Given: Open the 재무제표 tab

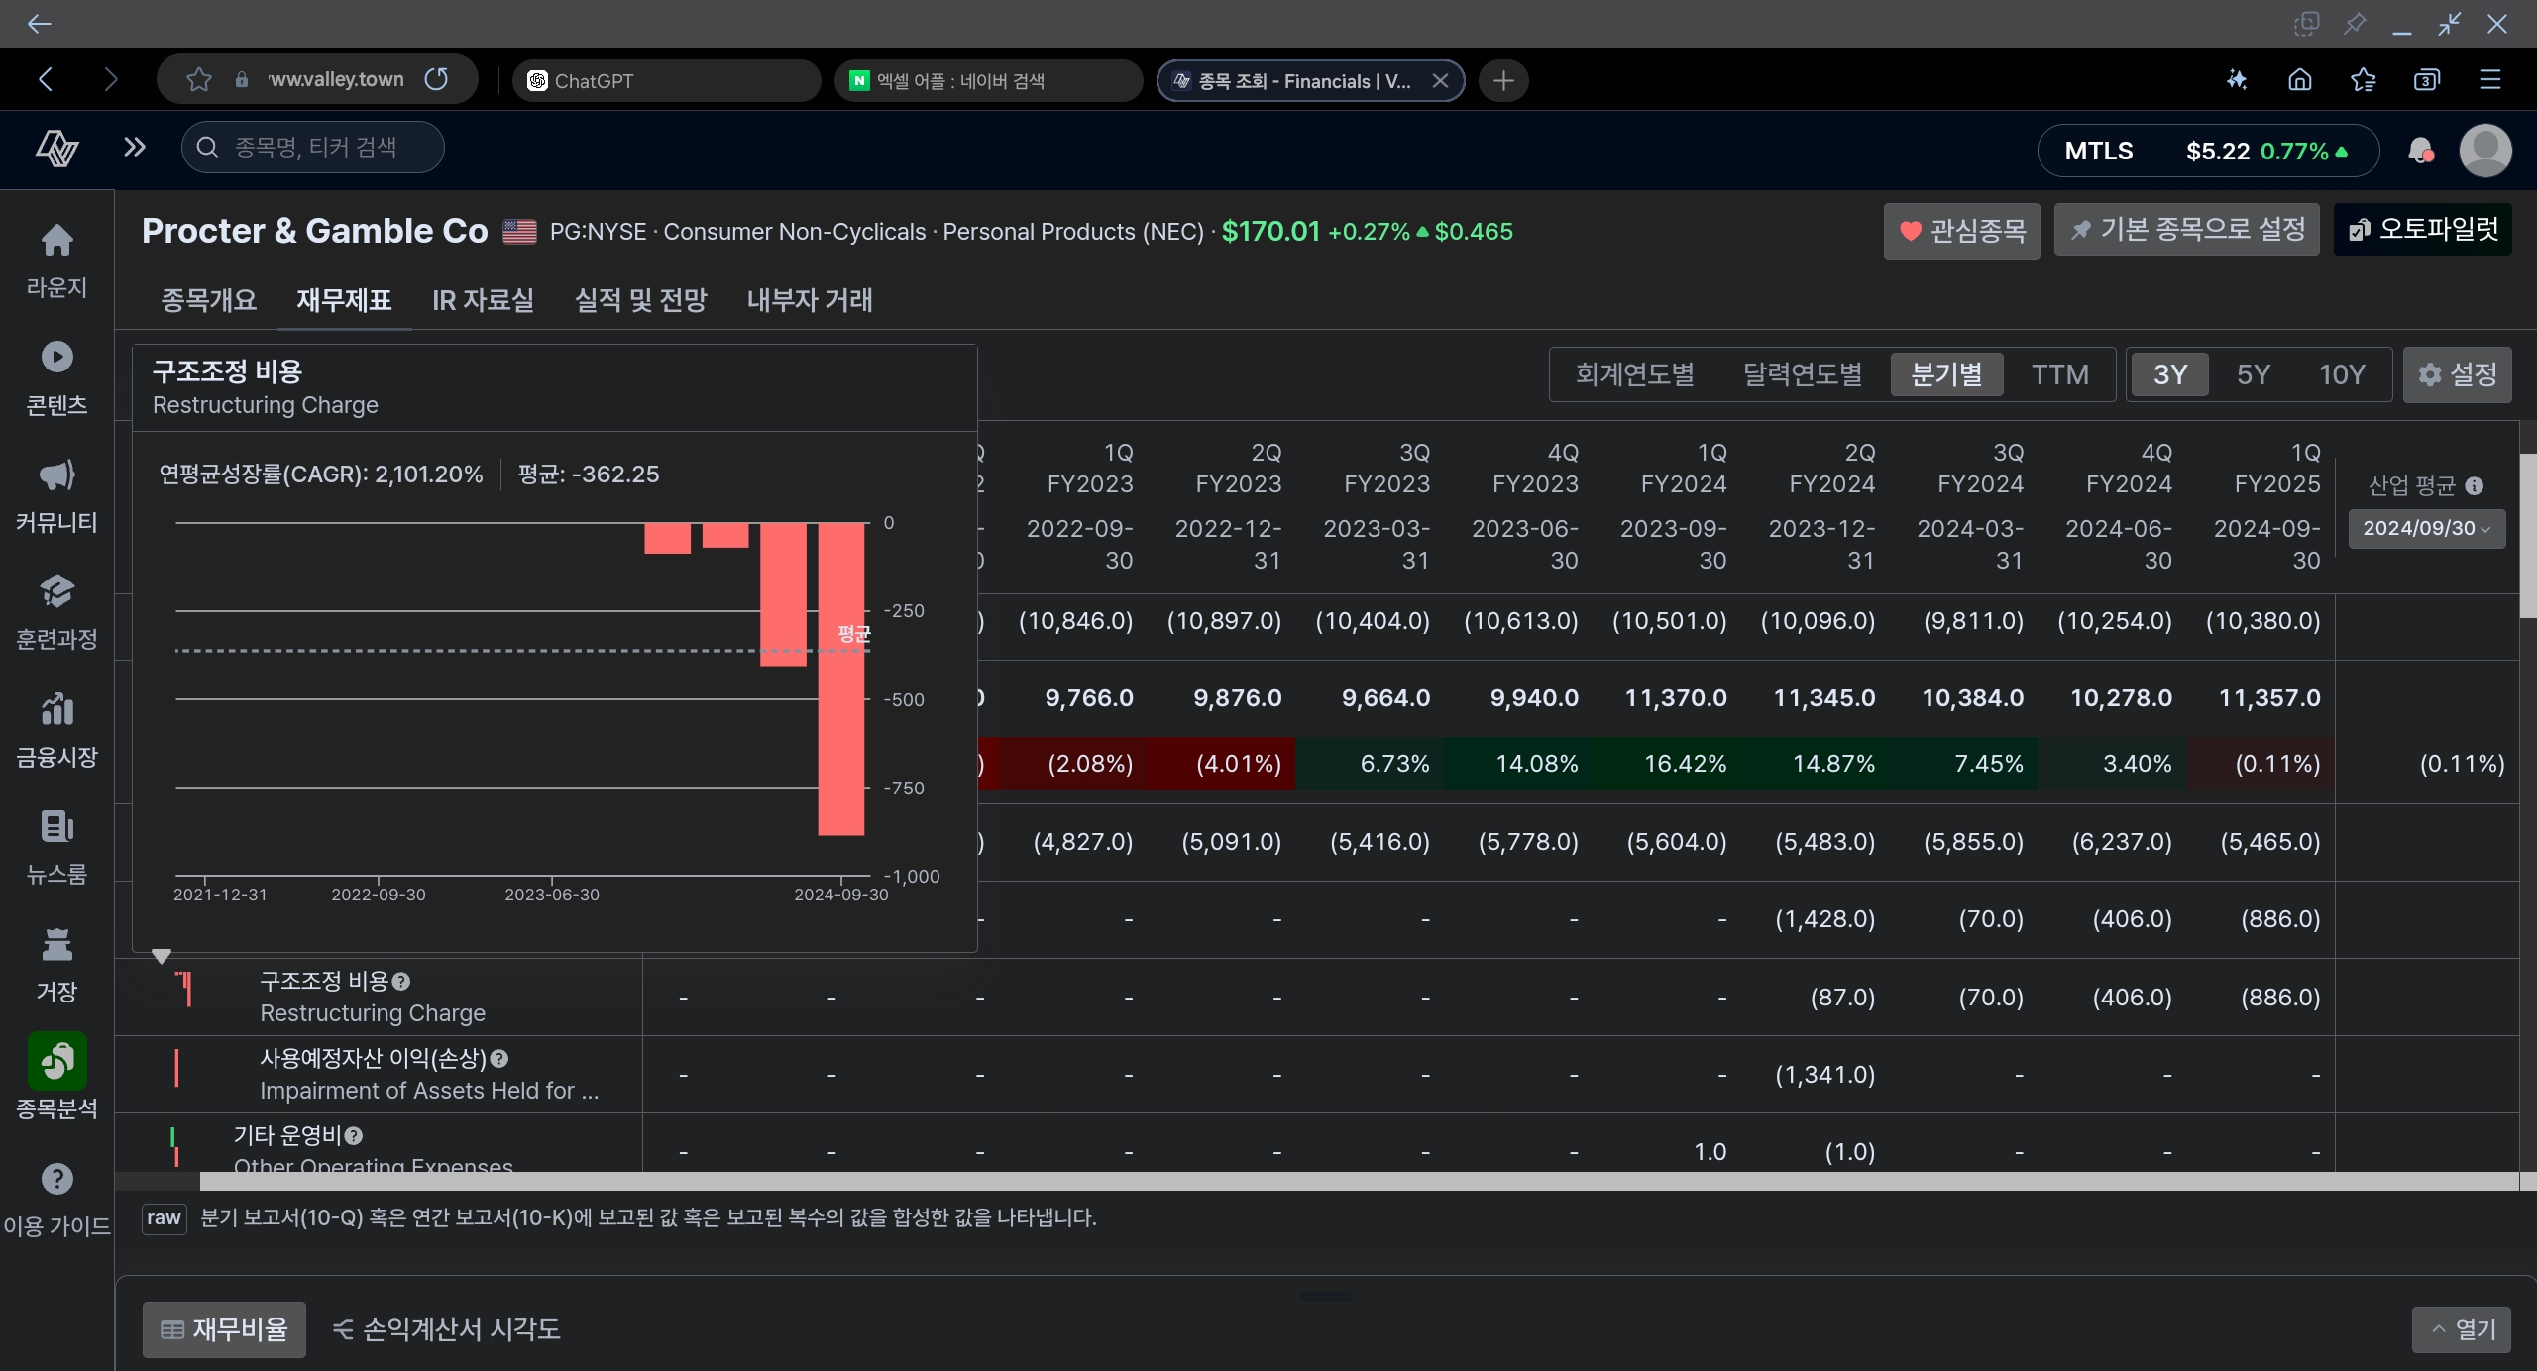Looking at the screenshot, I should point(344,300).
